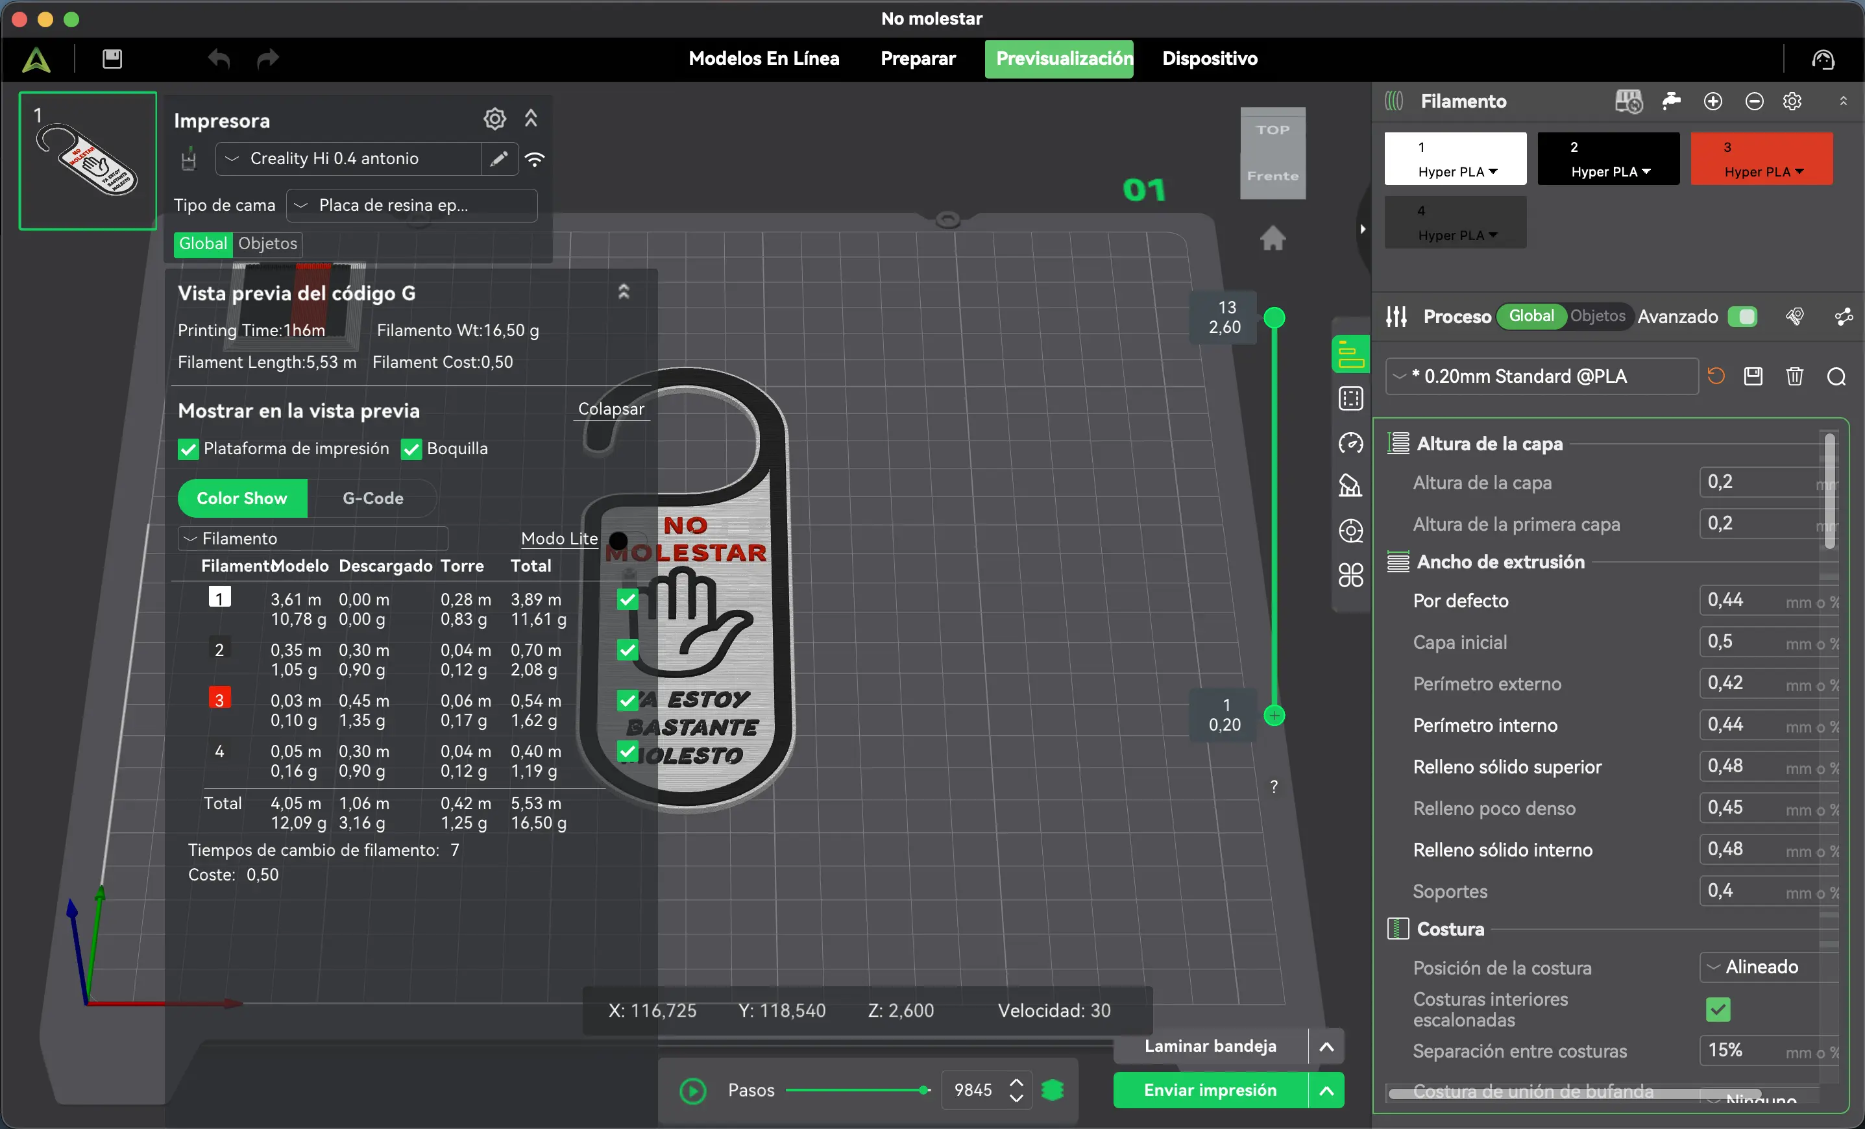
Task: Collapse the Vista previa del código G panel
Action: point(624,292)
